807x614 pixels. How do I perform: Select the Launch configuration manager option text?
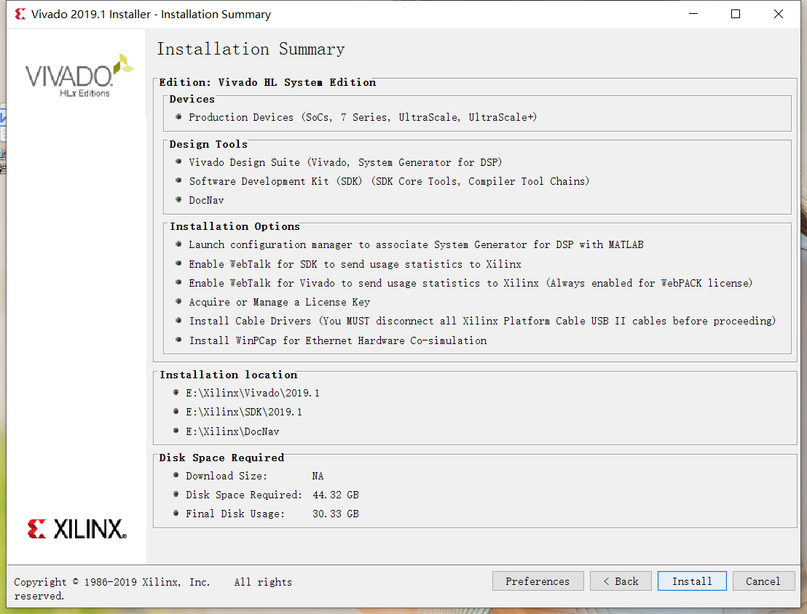pyautogui.click(x=416, y=244)
